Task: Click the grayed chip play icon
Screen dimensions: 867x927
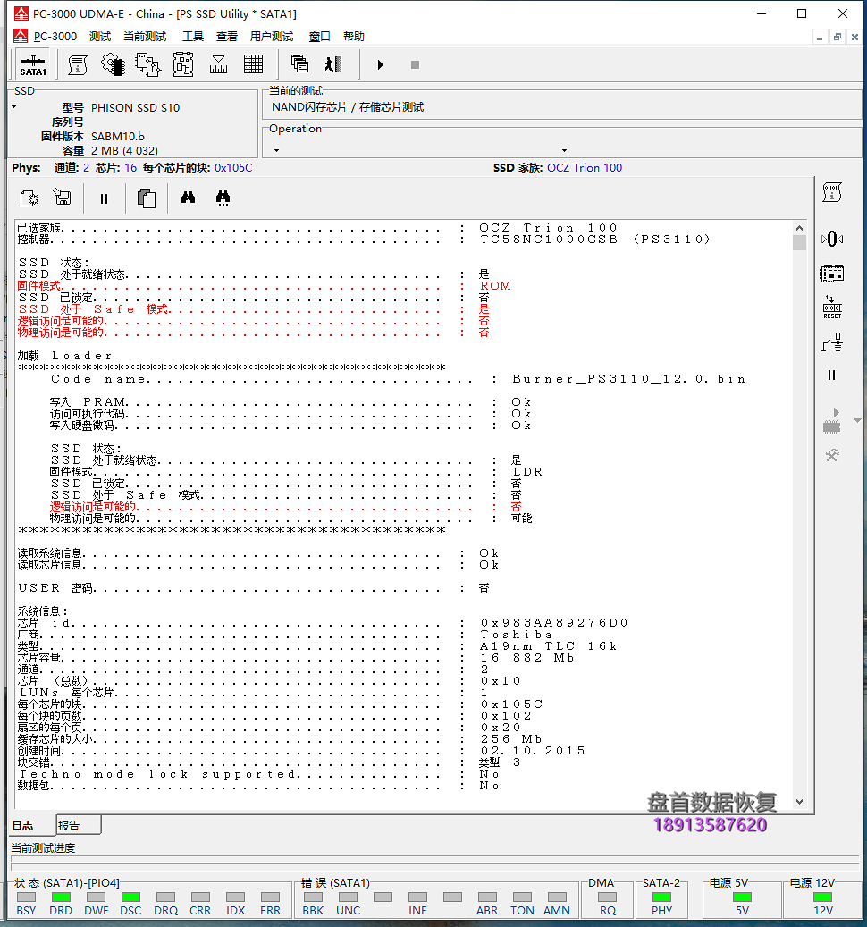Action: coord(831,421)
